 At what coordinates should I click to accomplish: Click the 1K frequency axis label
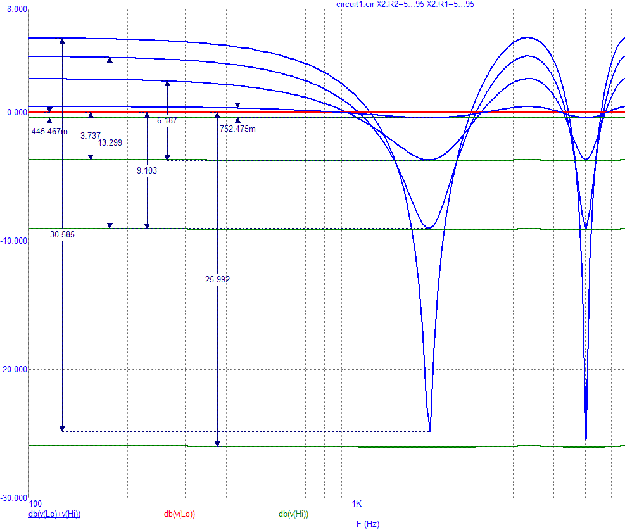tap(357, 505)
